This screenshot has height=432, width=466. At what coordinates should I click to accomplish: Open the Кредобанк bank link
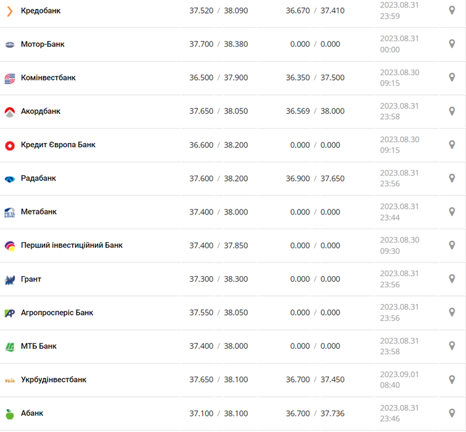coord(41,11)
